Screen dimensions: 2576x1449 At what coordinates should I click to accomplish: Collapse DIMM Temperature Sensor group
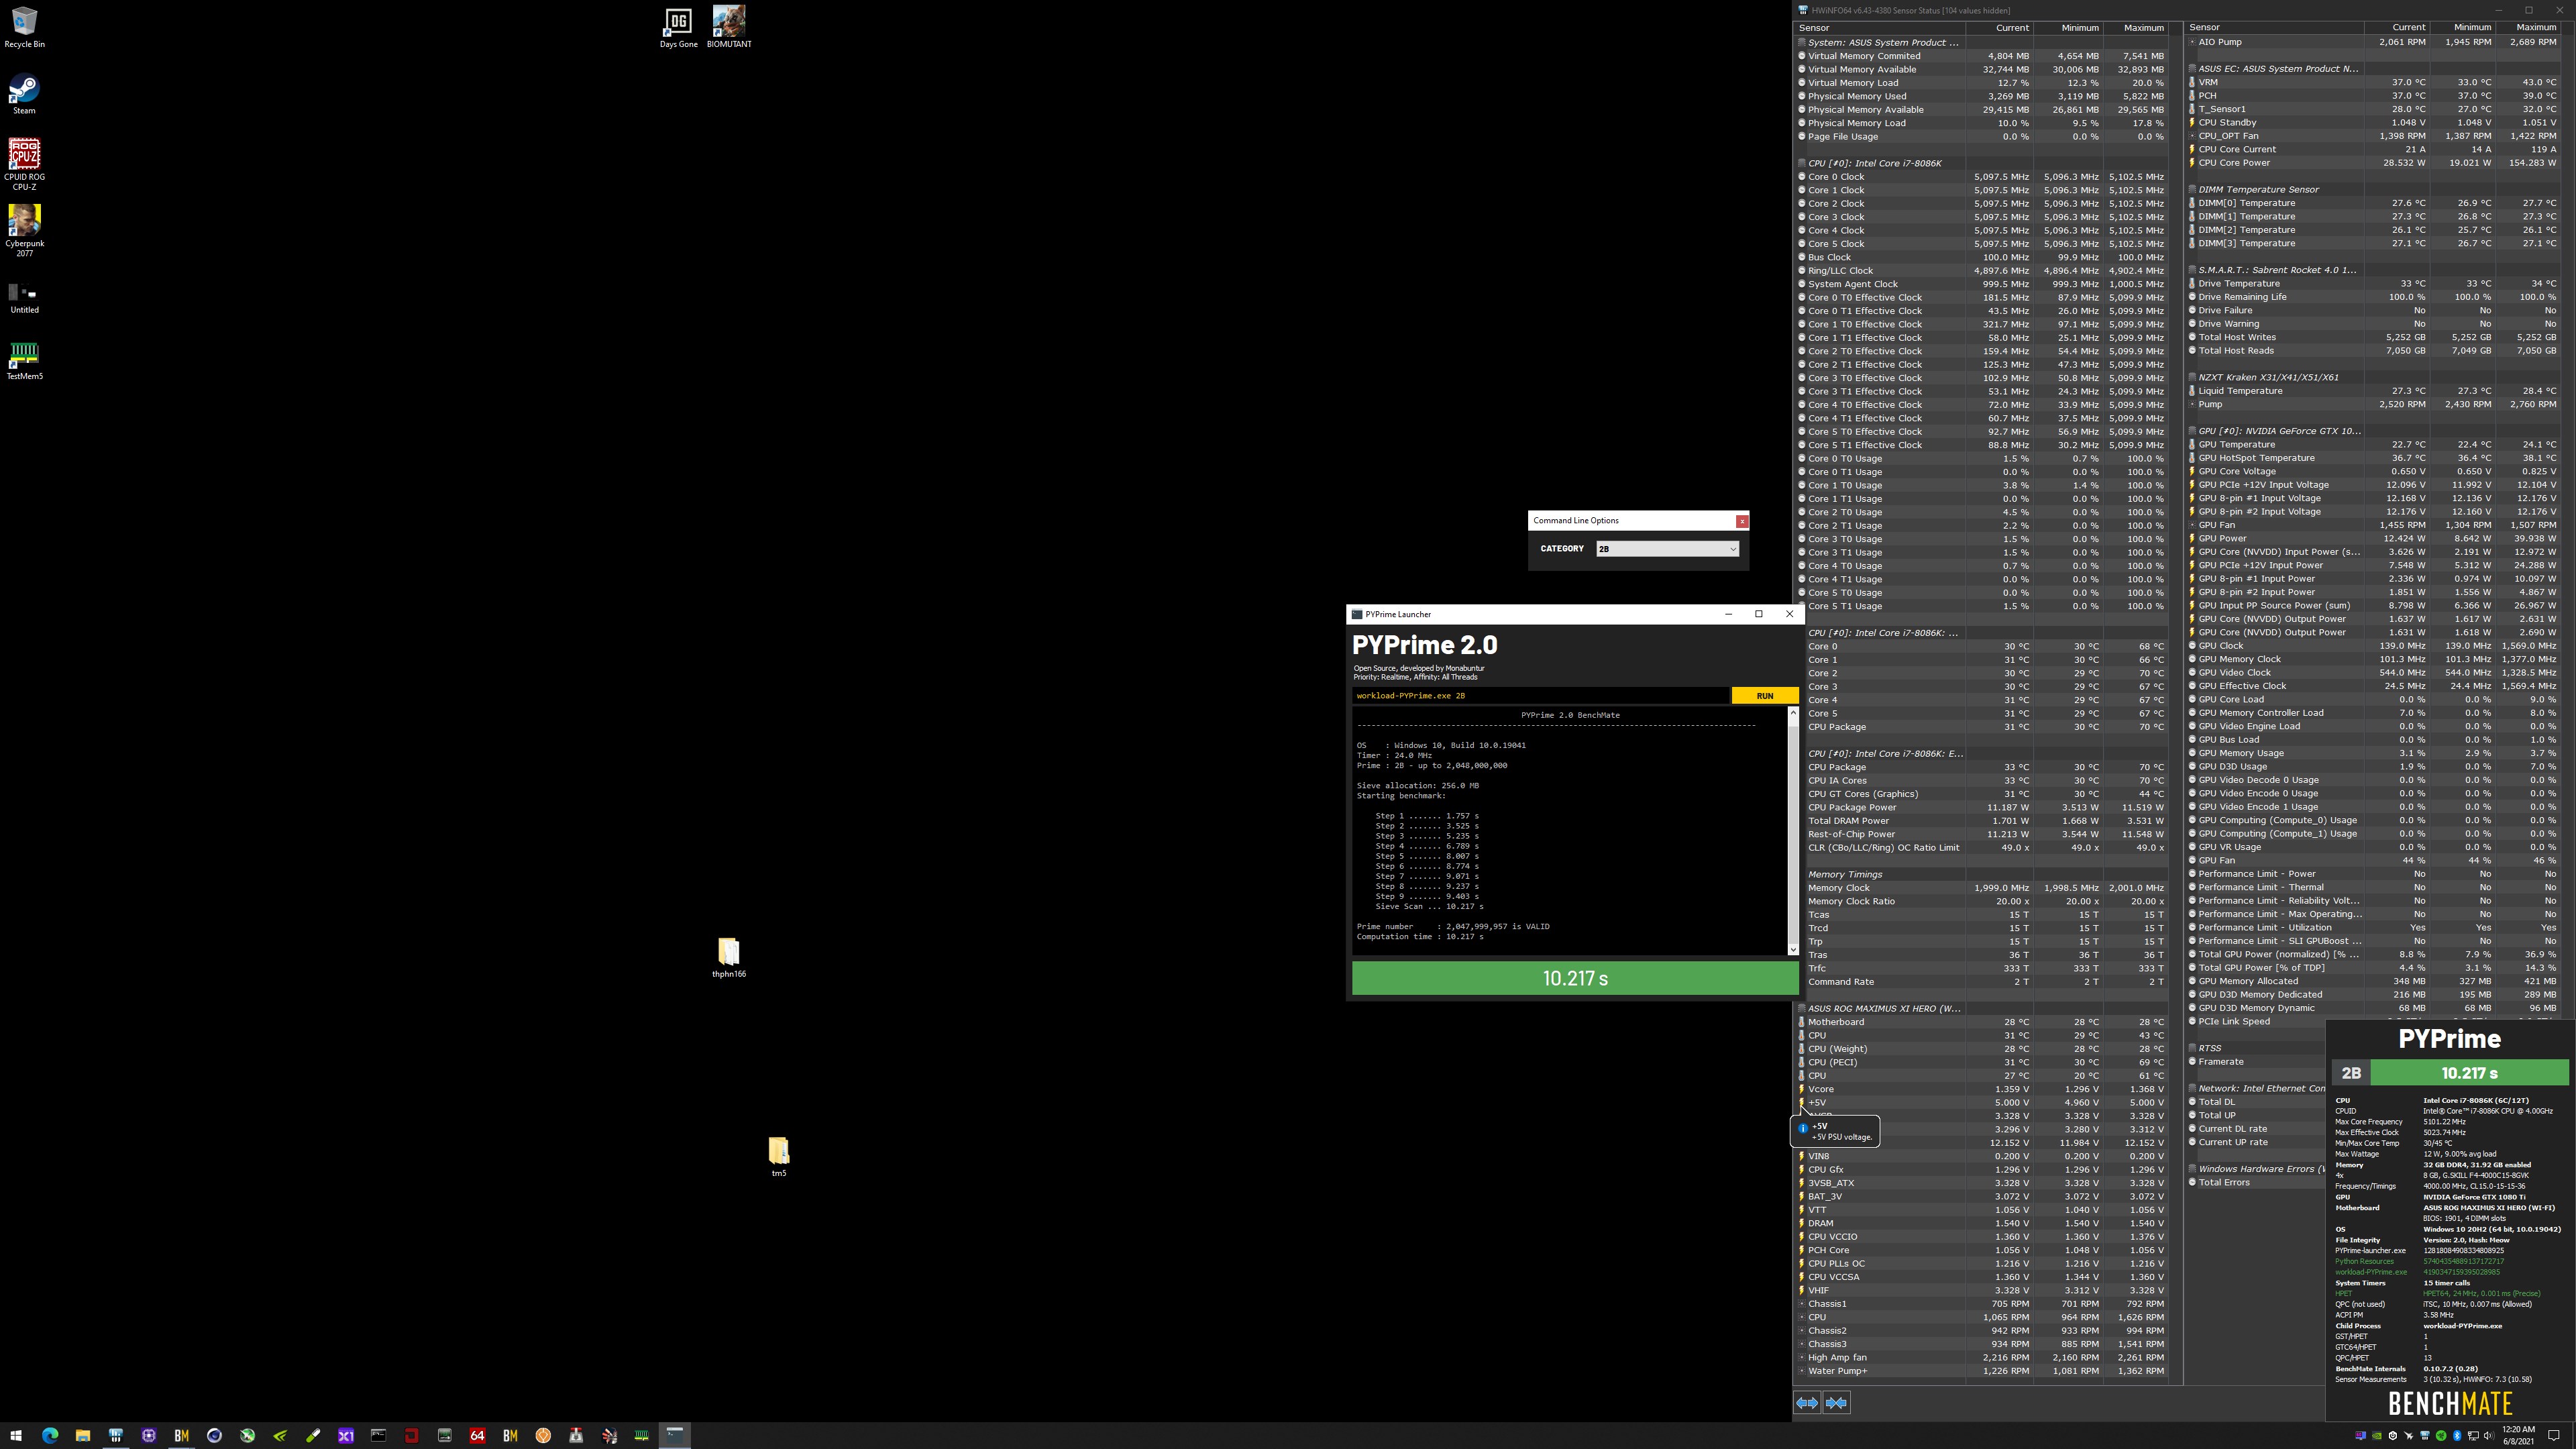[2192, 189]
